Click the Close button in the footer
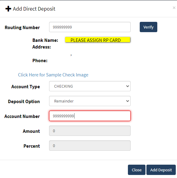 [137, 170]
